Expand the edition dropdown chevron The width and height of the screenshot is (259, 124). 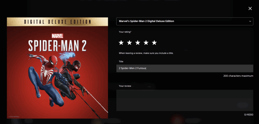(250, 21)
